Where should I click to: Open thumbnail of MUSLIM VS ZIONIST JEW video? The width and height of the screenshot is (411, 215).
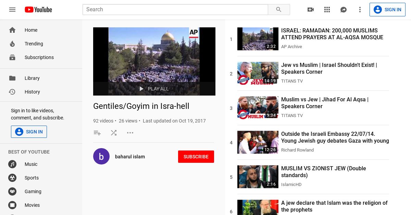point(258,177)
